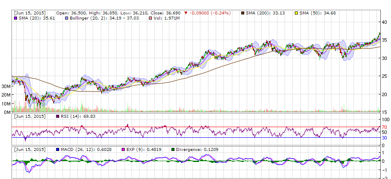Click the RSI panel date label [Jun 15, 2015]
The width and height of the screenshot is (391, 179).
pos(30,116)
